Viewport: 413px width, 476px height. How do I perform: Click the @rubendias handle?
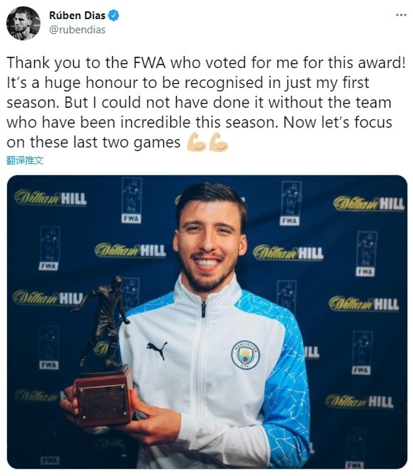pyautogui.click(x=77, y=30)
